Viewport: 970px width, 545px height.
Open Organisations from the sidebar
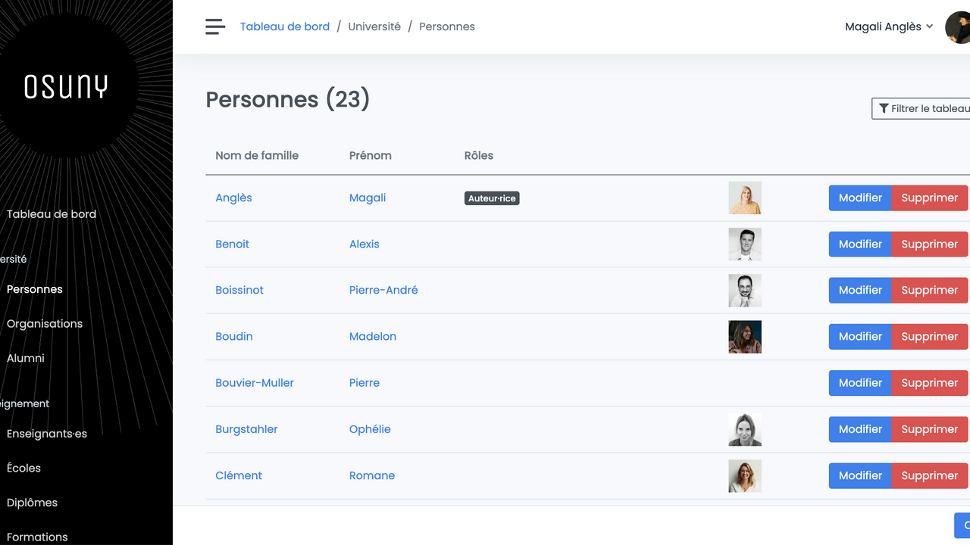(44, 323)
